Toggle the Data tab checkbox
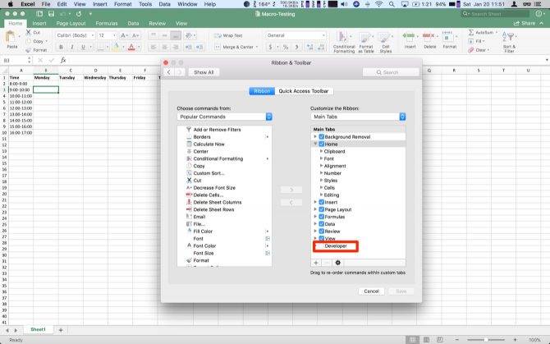Viewport: 550px width, 344px height. point(321,224)
